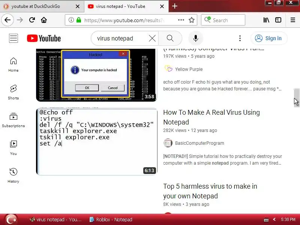Go to YouTube home via the logo
This screenshot has height=225, width=300.
coord(44,38)
